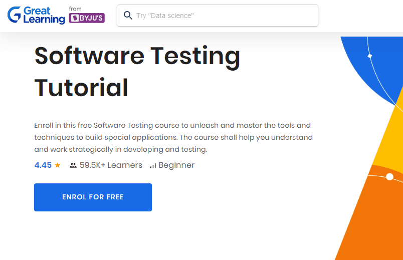Image resolution: width=403 pixels, height=260 pixels.
Task: Click the white dot on the orange shape
Action: click(x=389, y=176)
